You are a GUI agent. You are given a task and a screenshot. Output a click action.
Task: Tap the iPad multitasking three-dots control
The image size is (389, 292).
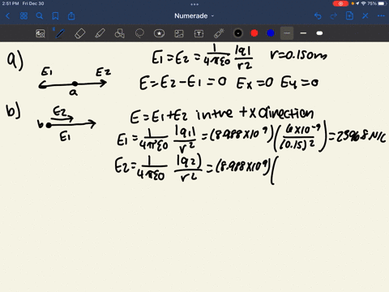(x=194, y=4)
